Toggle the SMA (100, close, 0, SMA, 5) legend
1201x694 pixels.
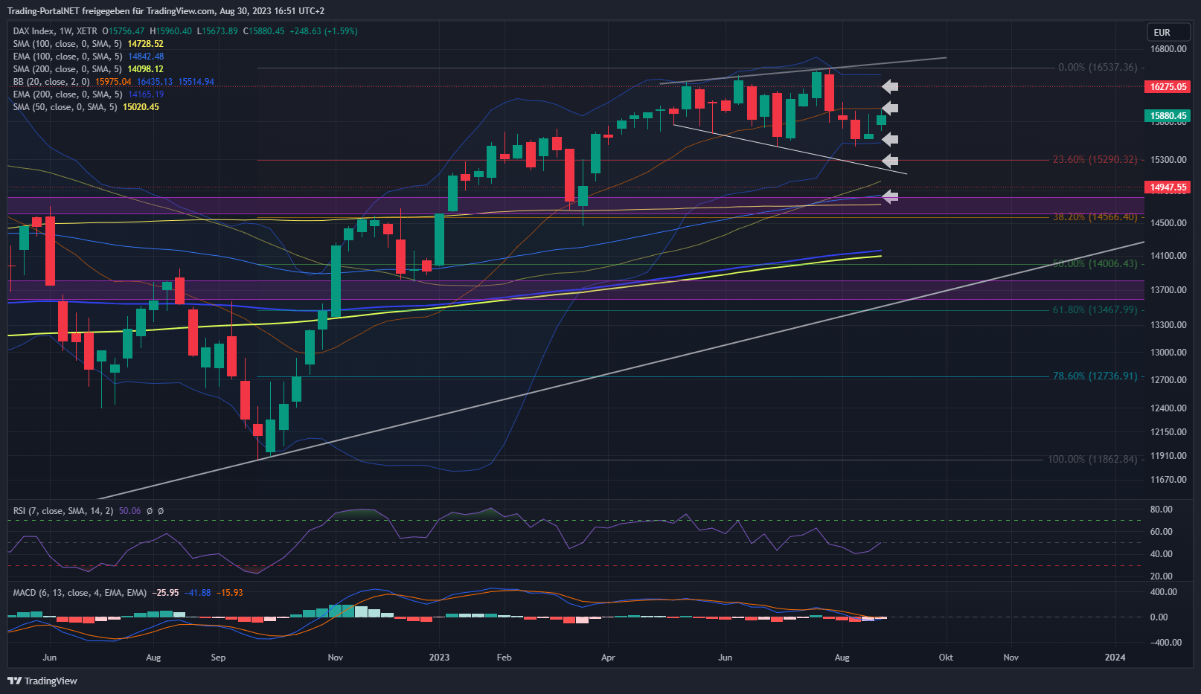(x=67, y=44)
